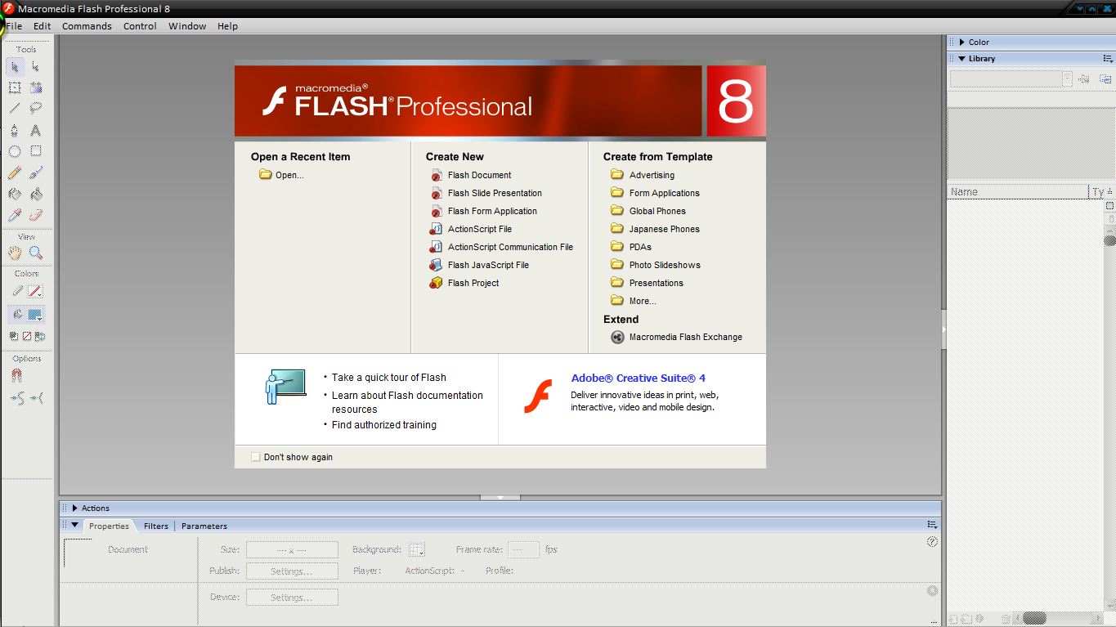
Task: Select the Text tool
Action: (36, 131)
